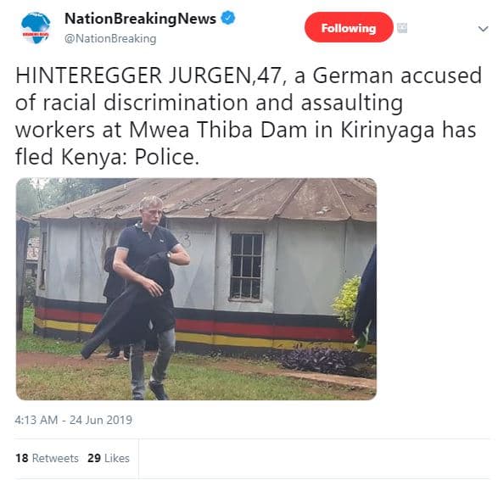Image resolution: width=498 pixels, height=480 pixels.
Task: Click the barred window in the photo
Action: [x=247, y=266]
